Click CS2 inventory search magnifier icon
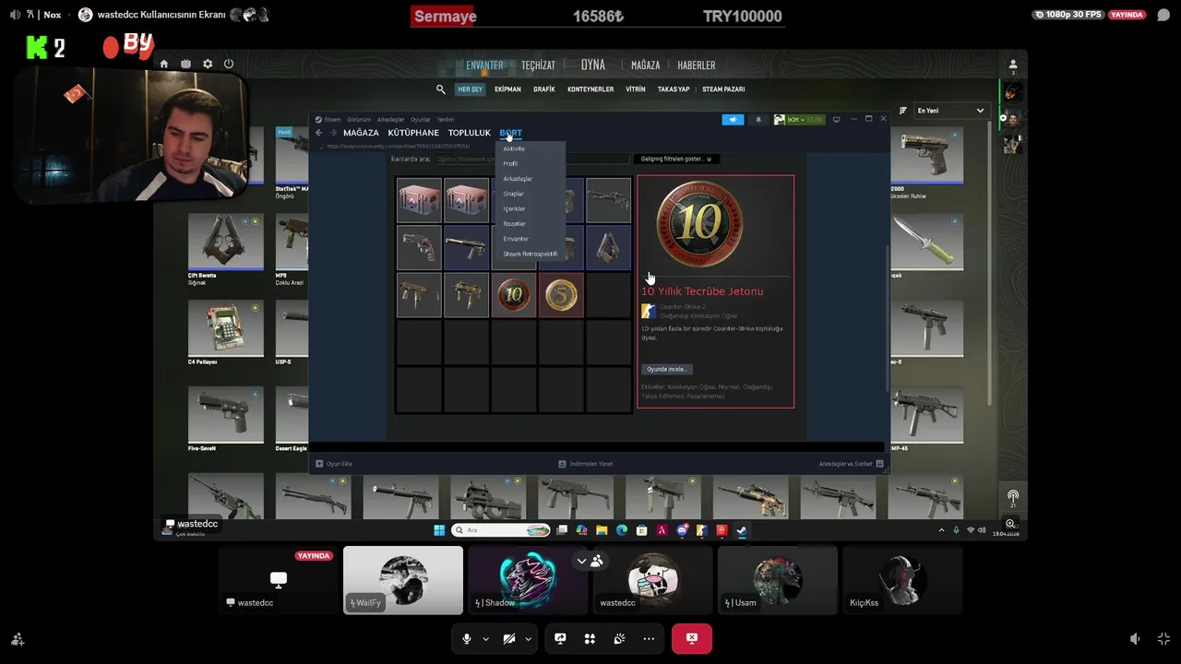Screen dimensions: 1181x664 tap(441, 89)
